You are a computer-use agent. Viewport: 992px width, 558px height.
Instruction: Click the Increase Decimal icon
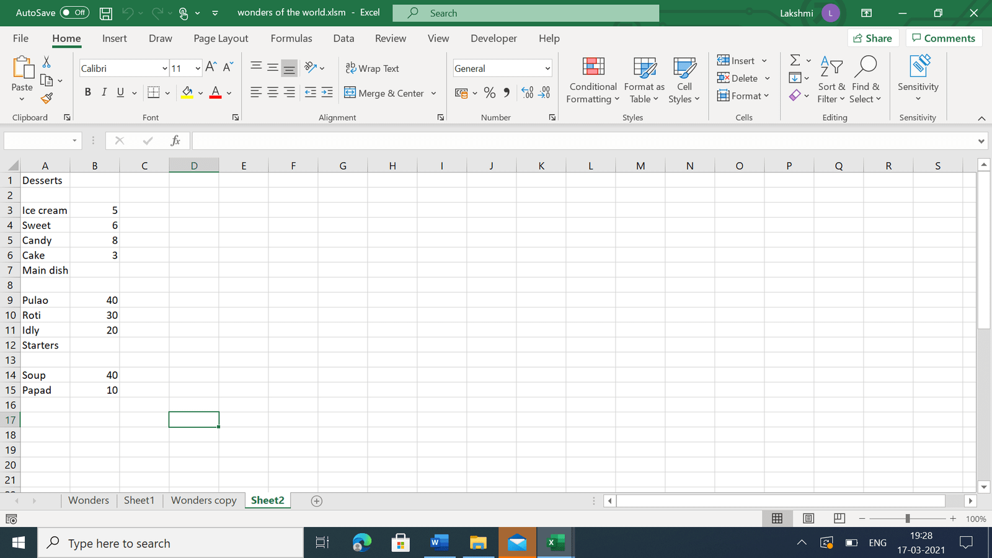528,92
